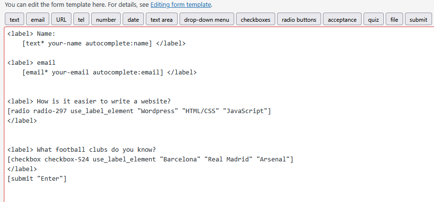Add a quiz tag to form
The height and width of the screenshot is (202, 434).
pos(373,19)
